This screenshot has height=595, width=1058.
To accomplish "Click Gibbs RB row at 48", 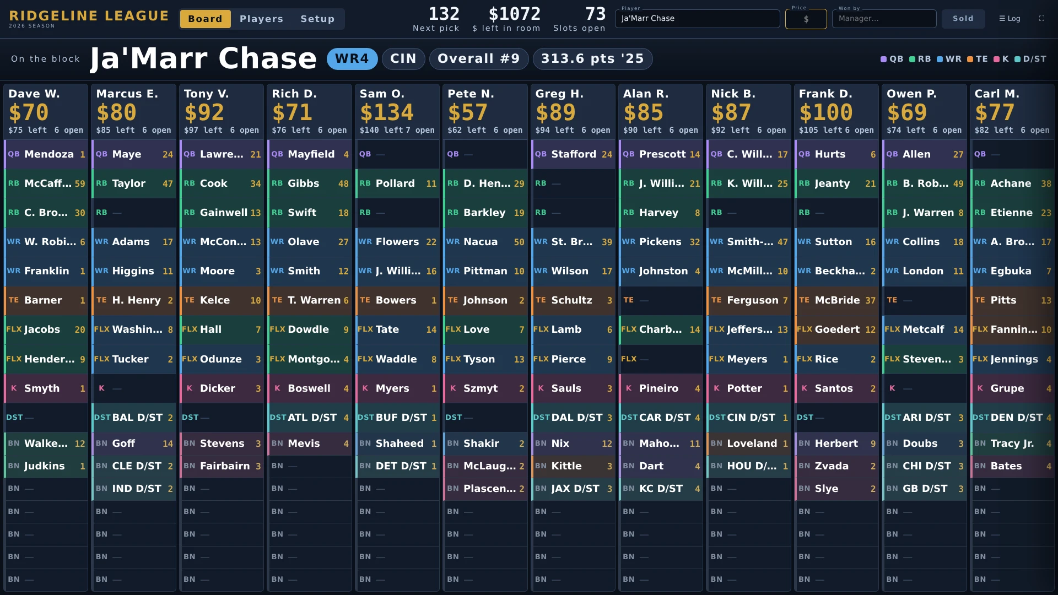I will (310, 183).
